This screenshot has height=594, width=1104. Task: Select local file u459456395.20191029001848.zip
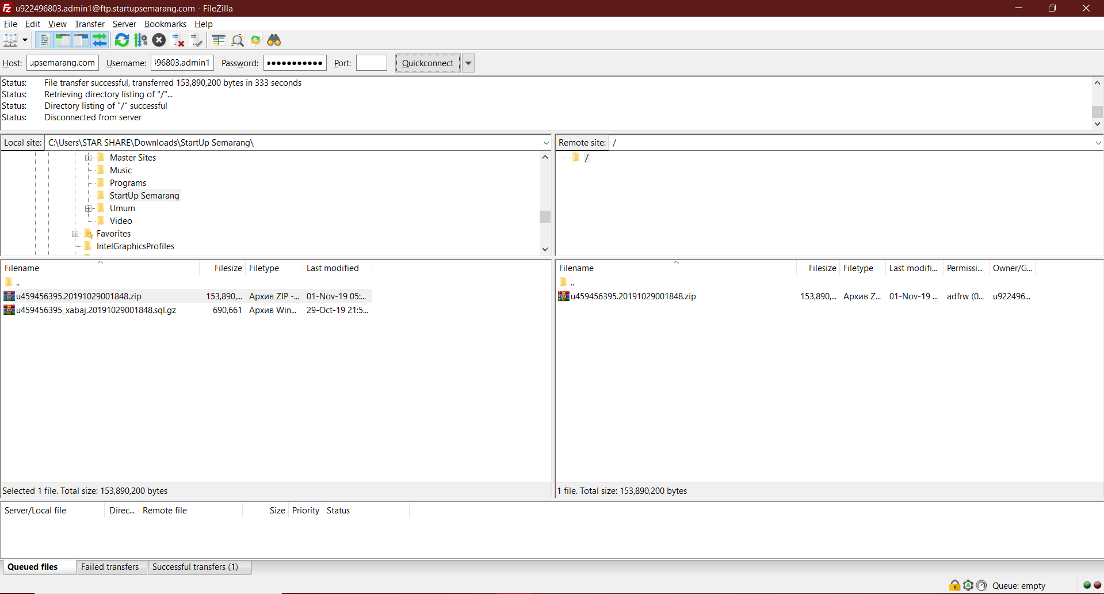click(187, 296)
